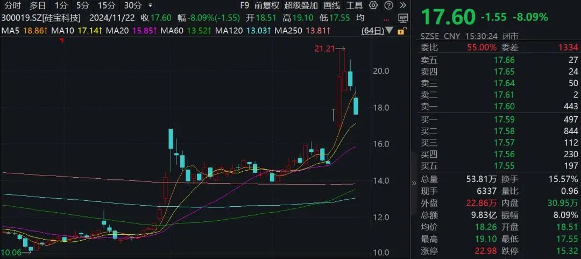Click the 买一 price 17.59
This screenshot has width=581, height=259.
tap(505, 119)
